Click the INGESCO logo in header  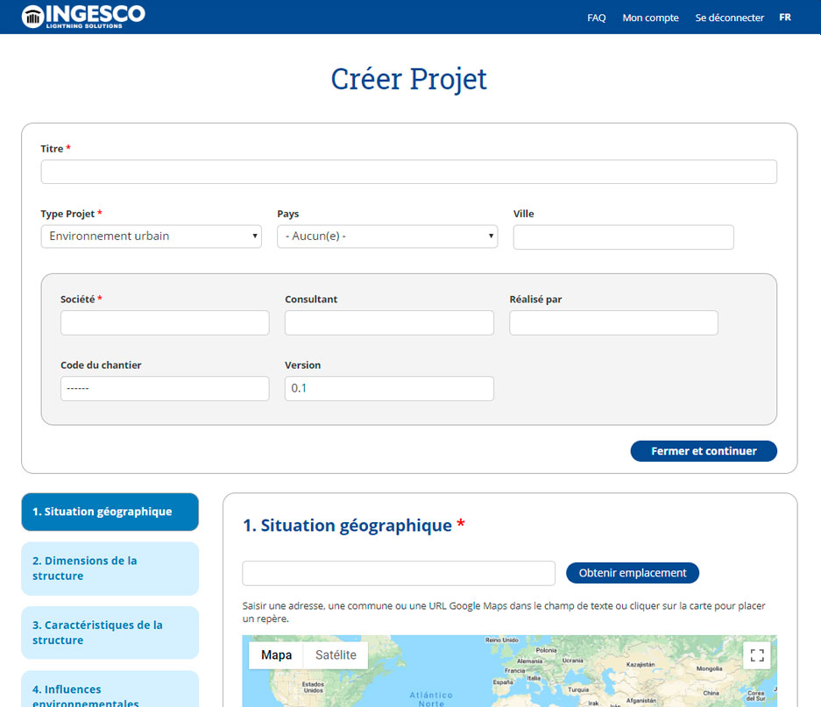click(83, 16)
